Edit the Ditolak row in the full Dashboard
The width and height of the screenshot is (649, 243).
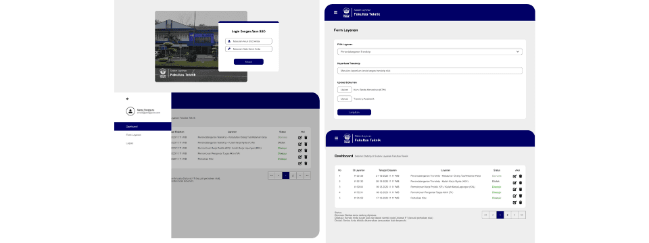pyautogui.click(x=514, y=182)
